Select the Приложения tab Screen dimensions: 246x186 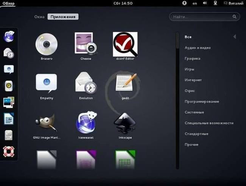coord(63,17)
